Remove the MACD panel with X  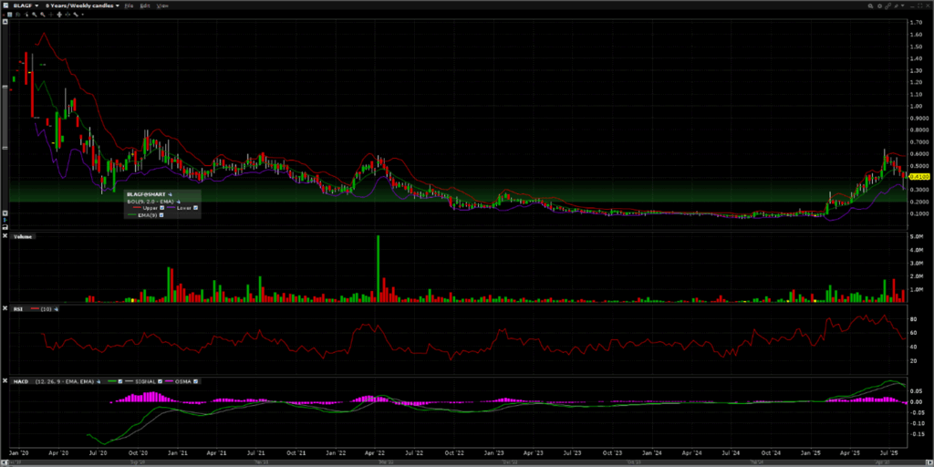[x=5, y=380]
